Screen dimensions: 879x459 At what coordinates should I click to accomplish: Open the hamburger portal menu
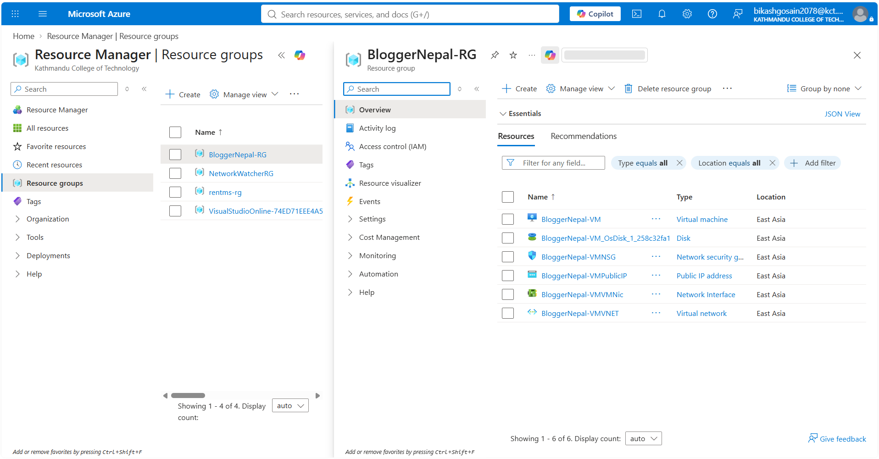click(43, 14)
